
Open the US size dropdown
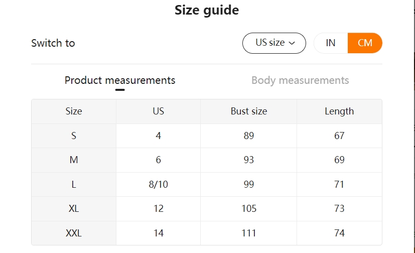(x=274, y=43)
